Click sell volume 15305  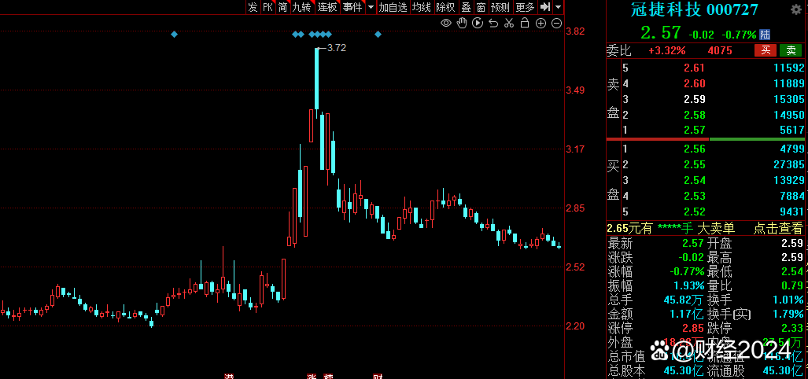coord(789,99)
